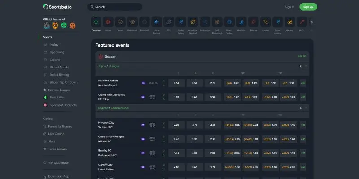The width and height of the screenshot is (359, 179).
Task: Expand +107 markets for Kashima Antlers match
Action: (303, 83)
